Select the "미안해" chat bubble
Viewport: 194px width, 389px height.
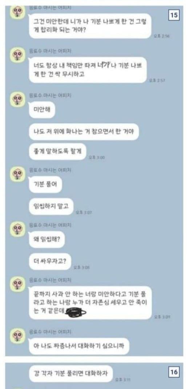click(x=41, y=109)
